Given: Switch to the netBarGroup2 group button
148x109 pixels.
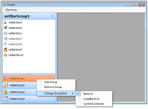Looking at the screenshot, I should [20, 85].
